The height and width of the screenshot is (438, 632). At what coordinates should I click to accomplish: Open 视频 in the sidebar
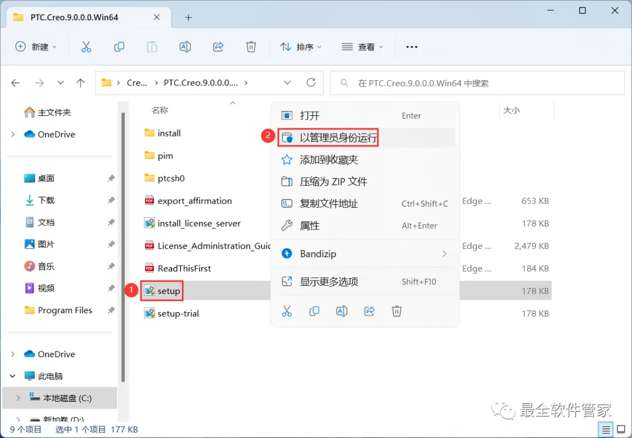point(39,288)
